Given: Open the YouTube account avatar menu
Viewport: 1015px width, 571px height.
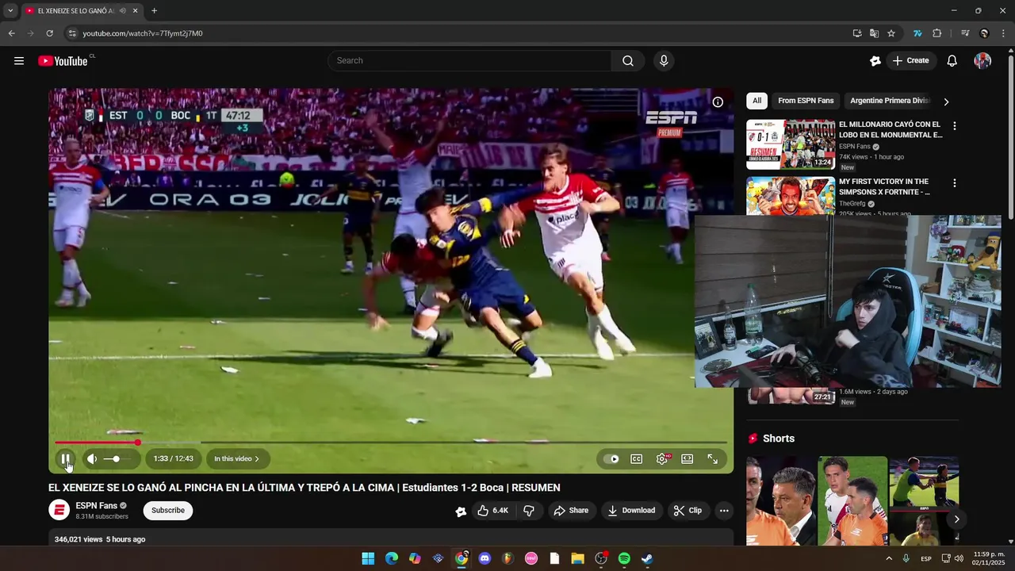Looking at the screenshot, I should tap(982, 61).
